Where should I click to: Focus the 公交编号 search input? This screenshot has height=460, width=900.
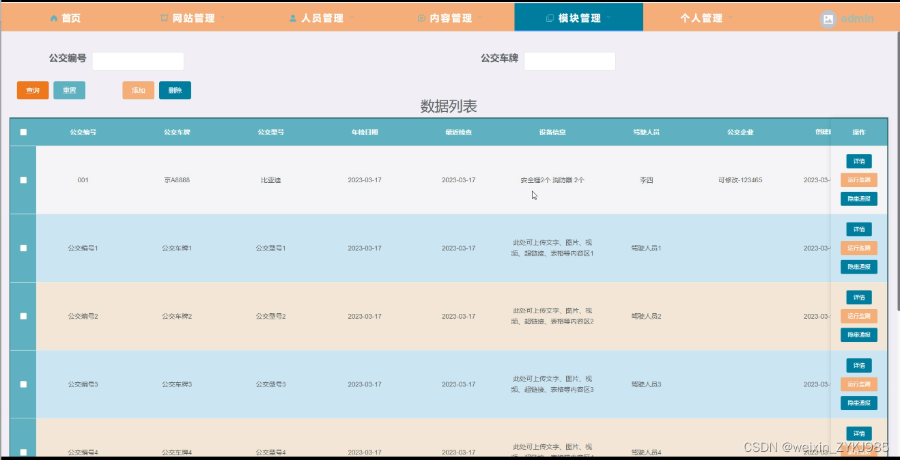(138, 61)
